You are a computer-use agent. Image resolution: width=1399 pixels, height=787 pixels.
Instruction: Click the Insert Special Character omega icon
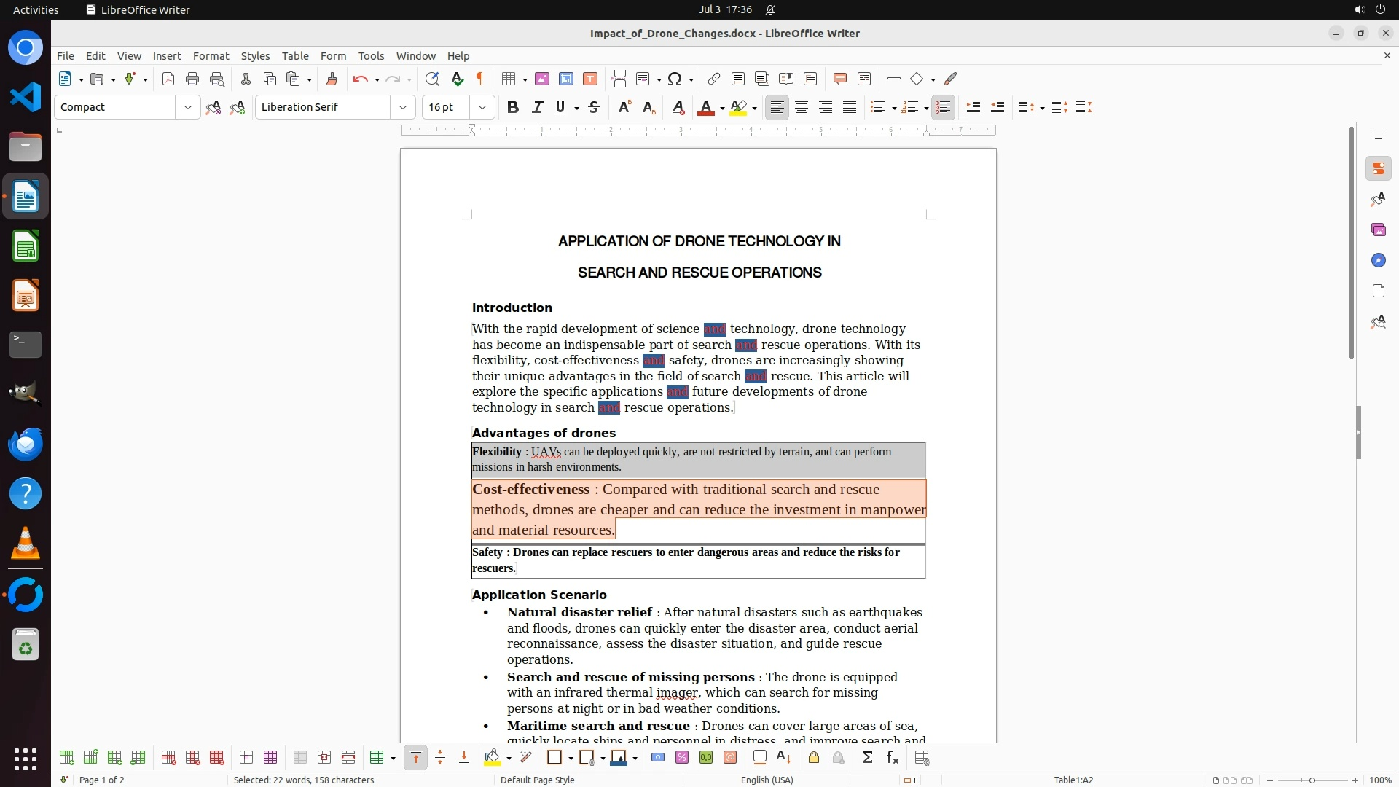(x=675, y=79)
